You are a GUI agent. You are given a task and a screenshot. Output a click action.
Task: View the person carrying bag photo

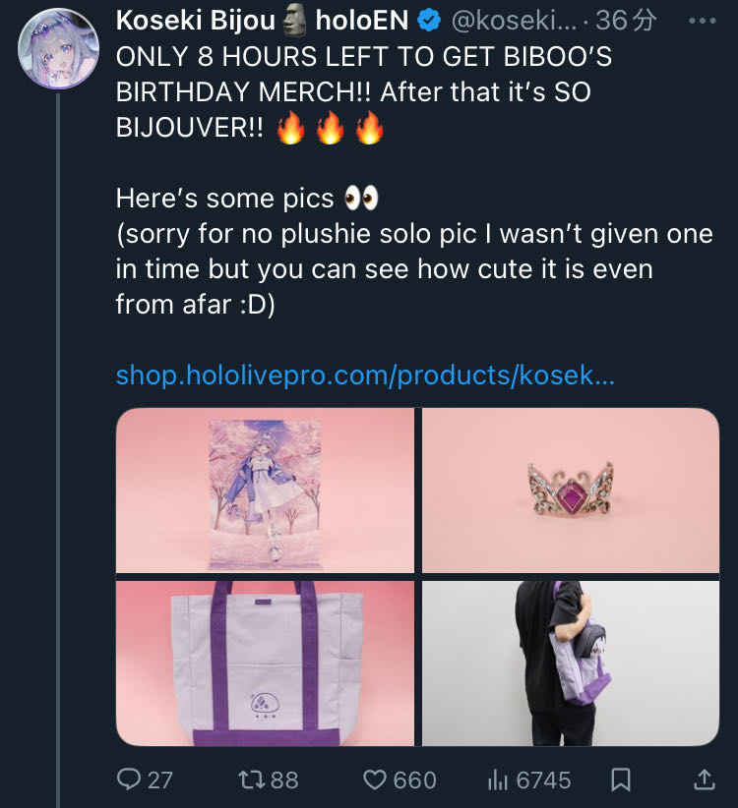point(571,664)
